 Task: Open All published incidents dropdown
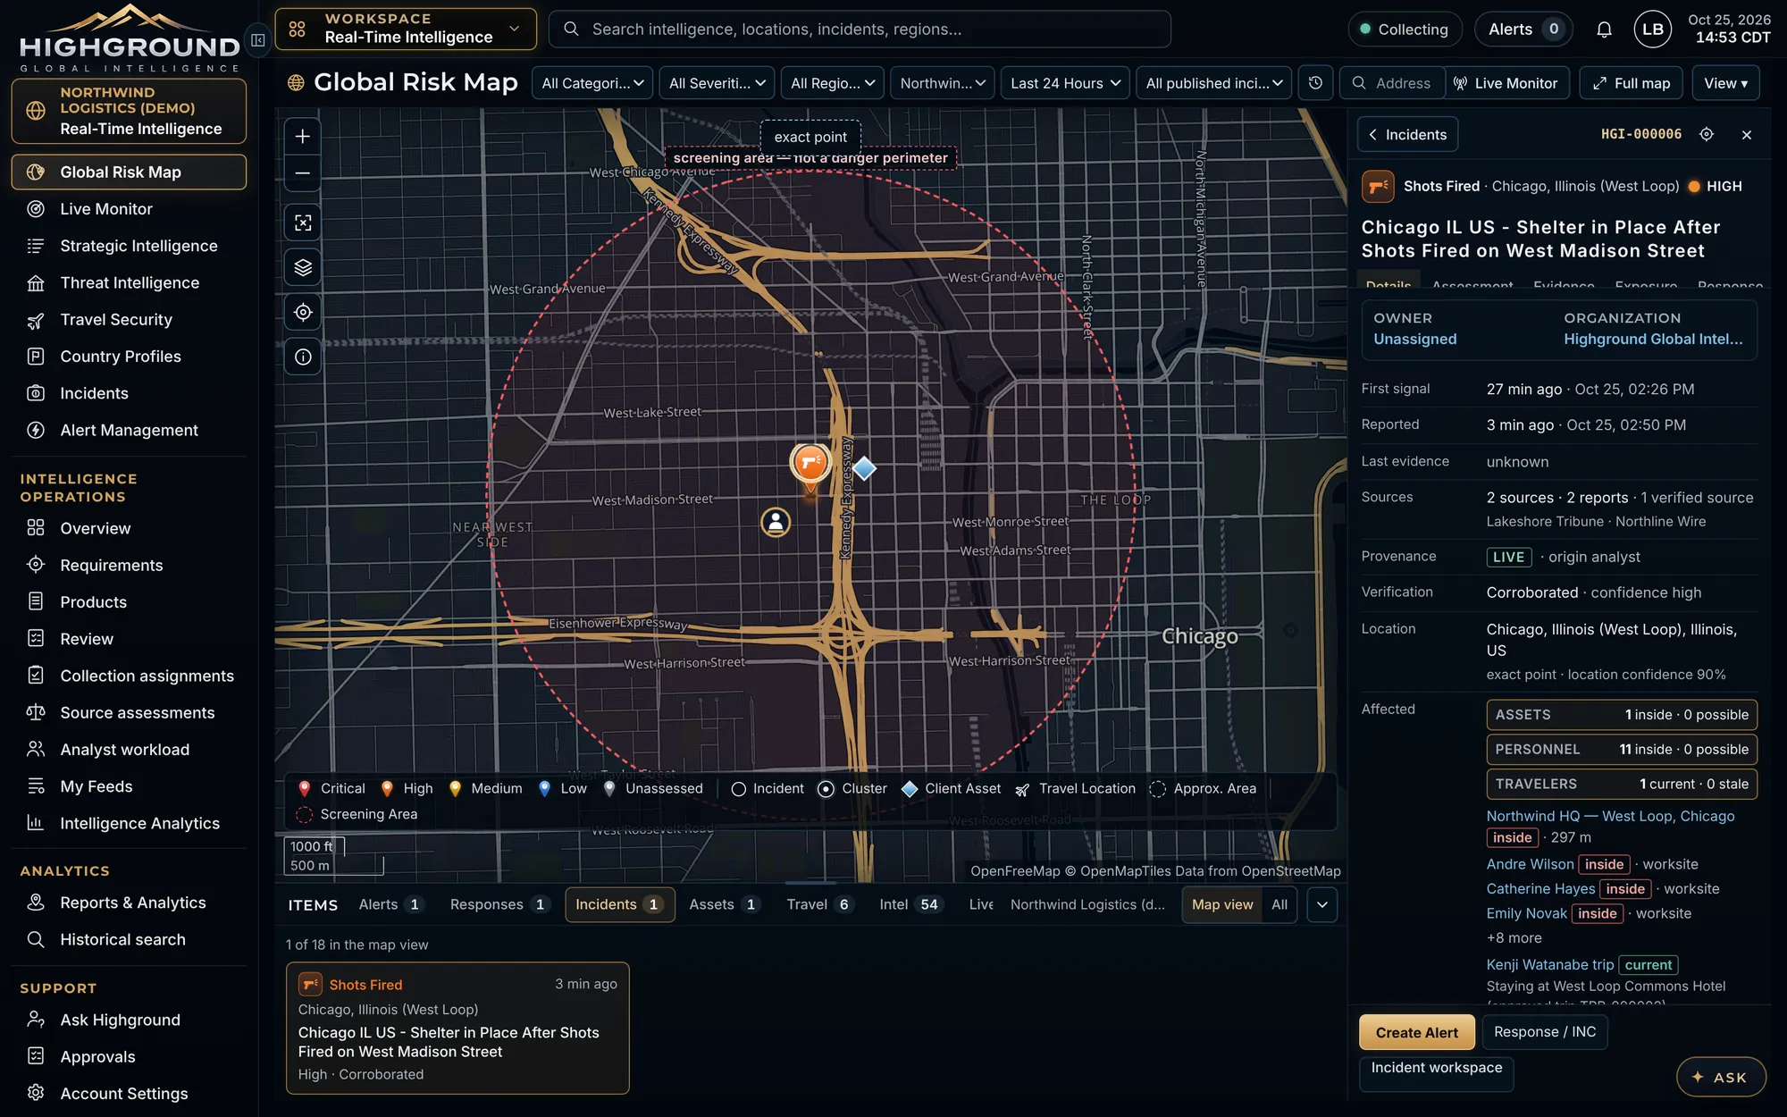pyautogui.click(x=1214, y=83)
